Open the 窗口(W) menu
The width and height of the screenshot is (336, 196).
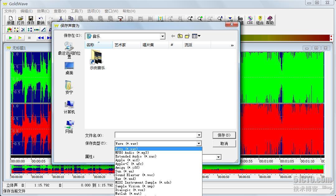[111, 11]
